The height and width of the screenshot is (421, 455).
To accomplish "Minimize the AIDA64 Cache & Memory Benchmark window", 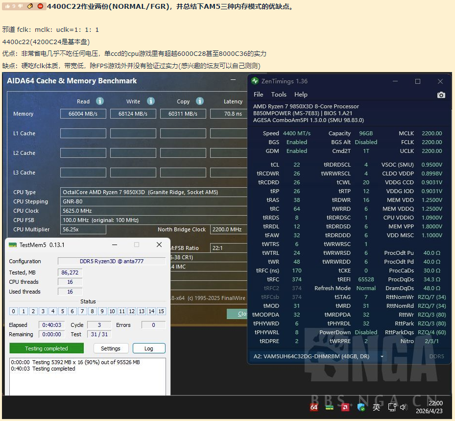I will coord(233,79).
